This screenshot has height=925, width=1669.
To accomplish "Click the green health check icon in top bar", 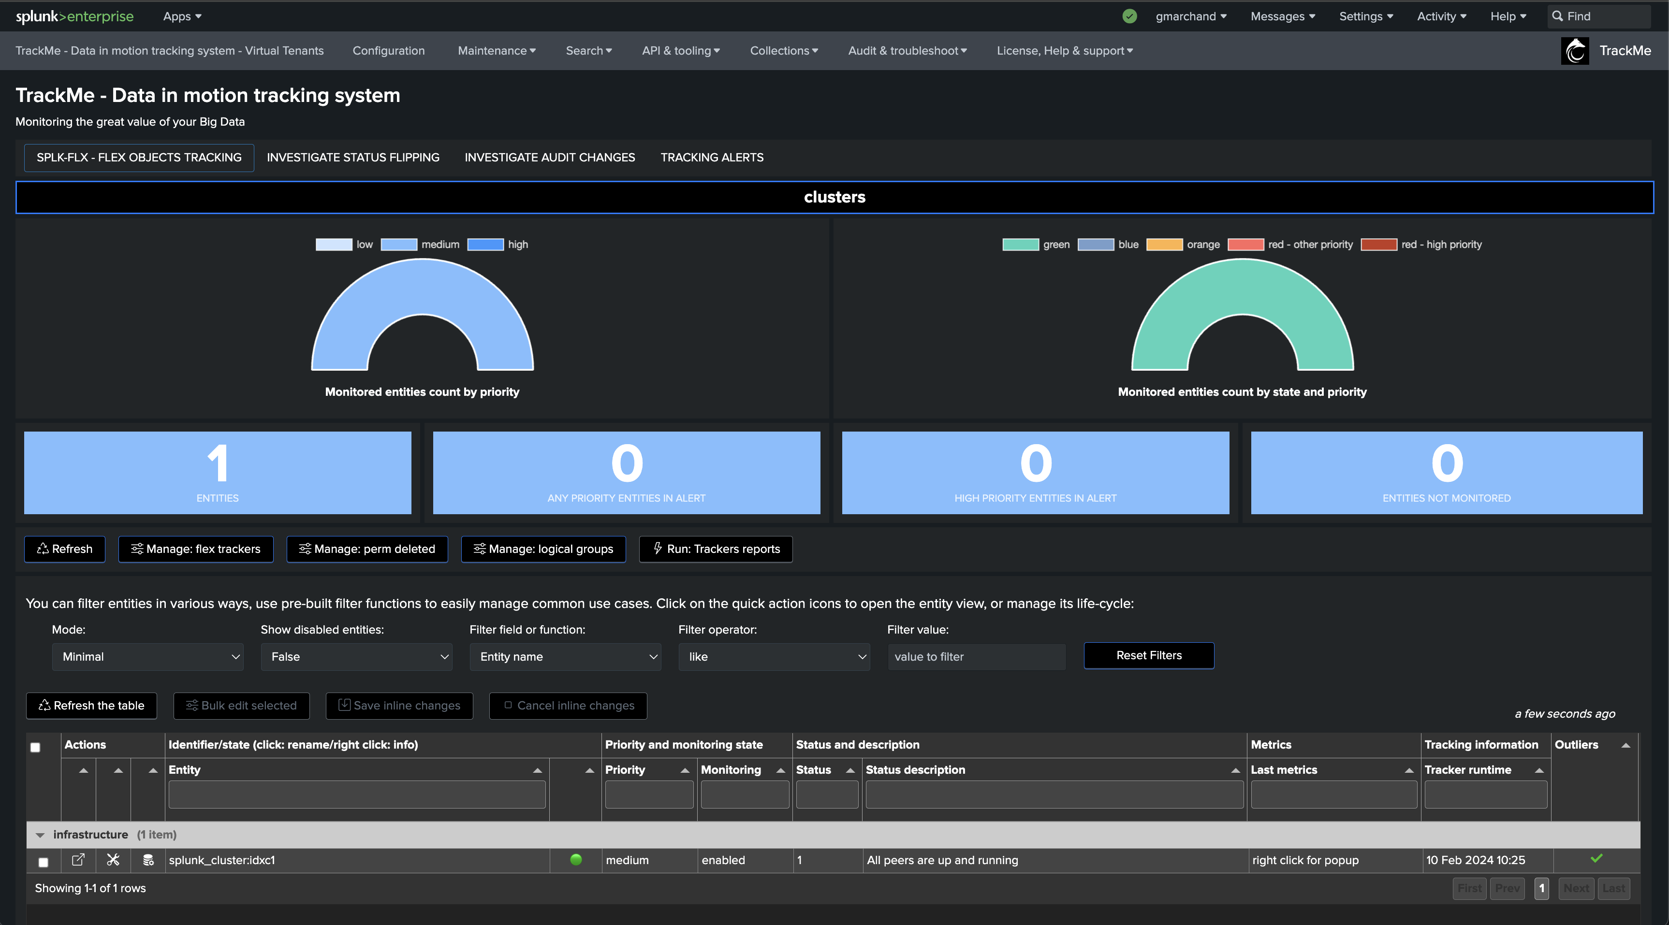I will point(1129,16).
